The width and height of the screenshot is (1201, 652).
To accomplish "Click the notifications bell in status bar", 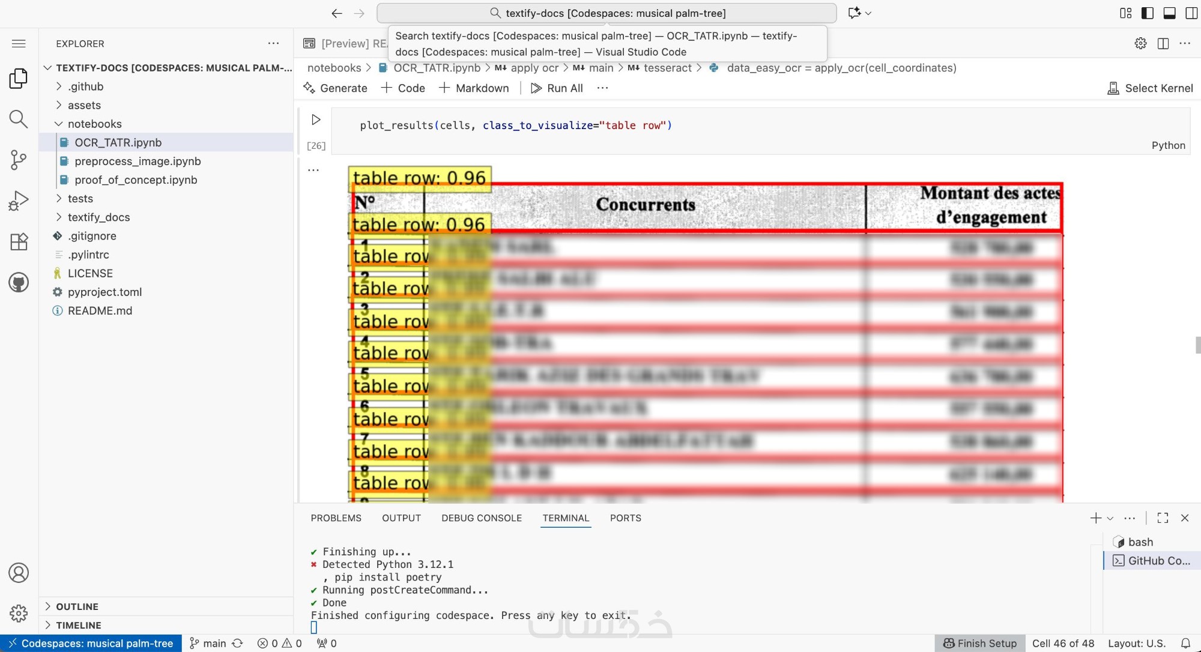I will point(1185,643).
